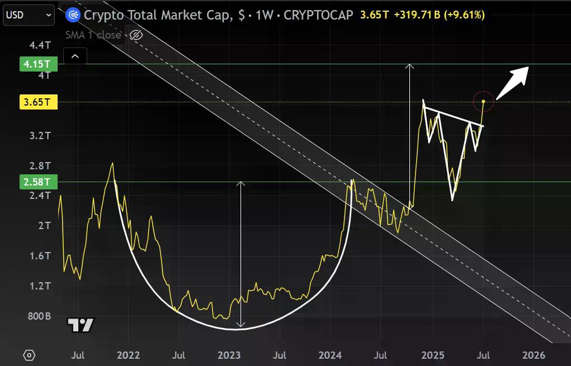
Task: Click the 2025 label on the time axis
Action: point(433,355)
